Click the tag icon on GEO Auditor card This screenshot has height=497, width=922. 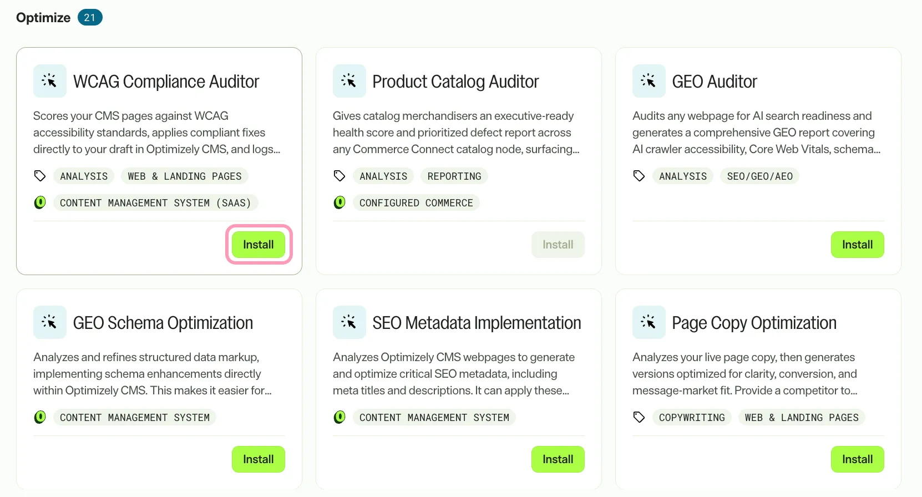pyautogui.click(x=639, y=176)
